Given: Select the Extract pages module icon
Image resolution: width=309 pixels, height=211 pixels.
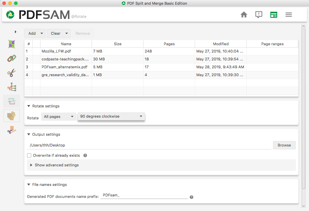Looking at the screenshot, I should (11, 116).
